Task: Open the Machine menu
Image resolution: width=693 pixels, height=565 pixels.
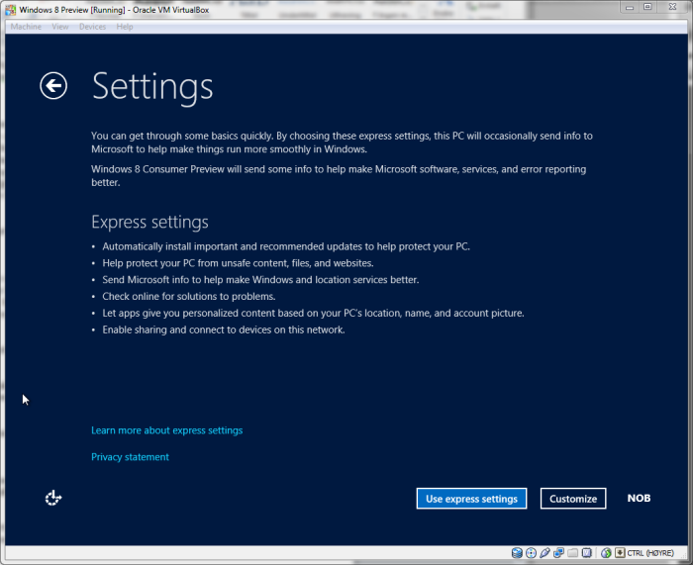Action: pos(26,27)
